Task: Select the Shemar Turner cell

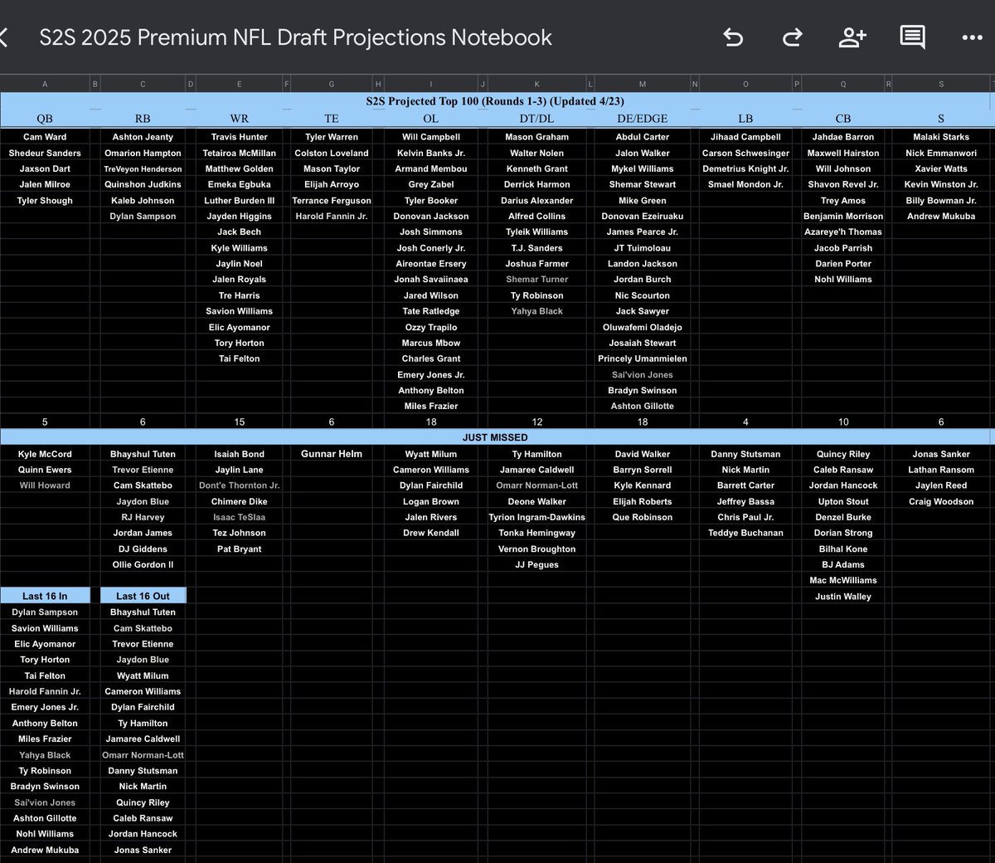Action: 537,280
